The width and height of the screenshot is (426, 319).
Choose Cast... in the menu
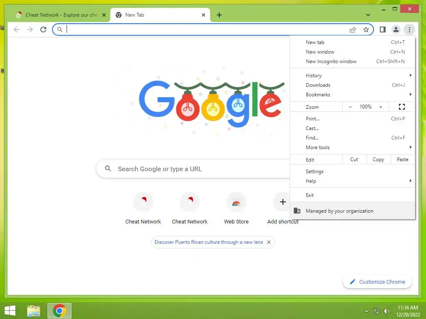tap(352, 128)
